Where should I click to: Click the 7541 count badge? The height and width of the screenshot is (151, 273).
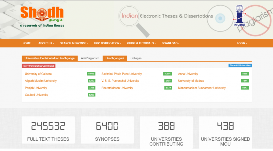[x=245, y=81]
